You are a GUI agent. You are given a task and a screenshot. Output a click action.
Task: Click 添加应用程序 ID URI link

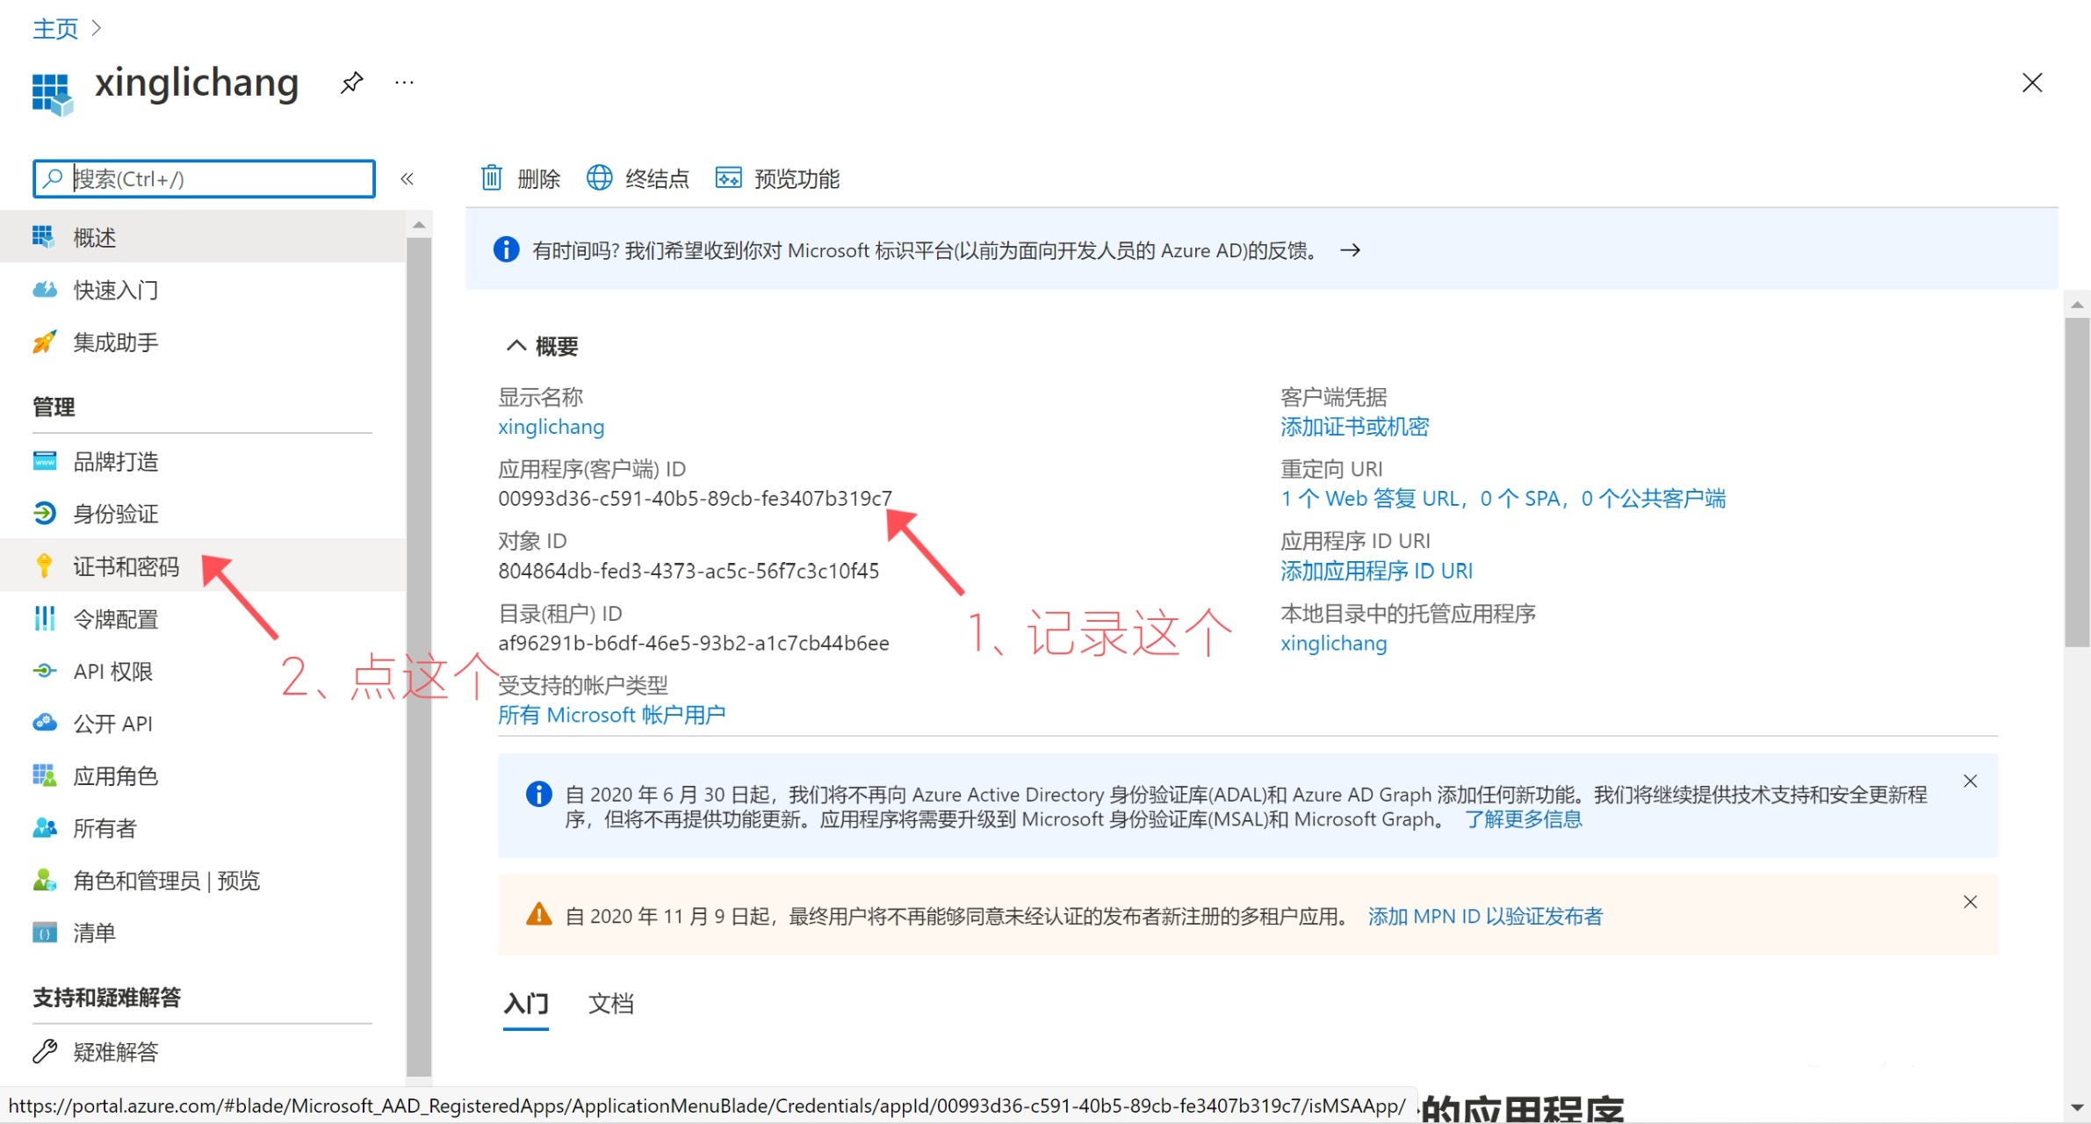(1376, 571)
